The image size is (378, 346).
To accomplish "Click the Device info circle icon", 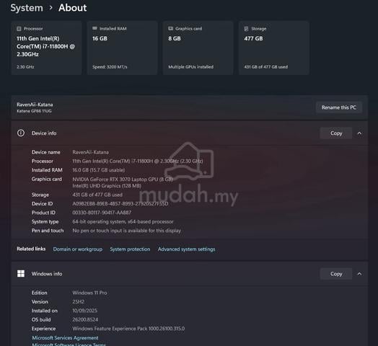I will point(21,133).
